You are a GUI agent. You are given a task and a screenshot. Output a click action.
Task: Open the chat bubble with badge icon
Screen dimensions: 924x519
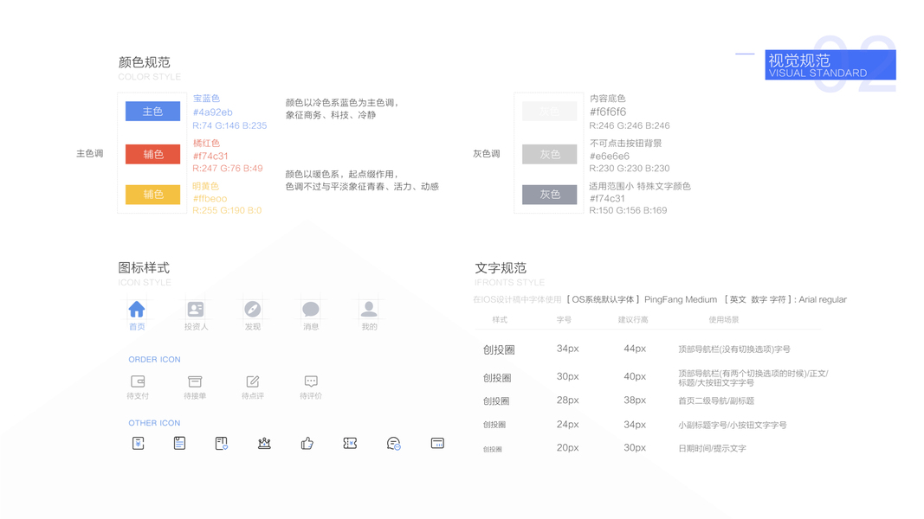(394, 444)
